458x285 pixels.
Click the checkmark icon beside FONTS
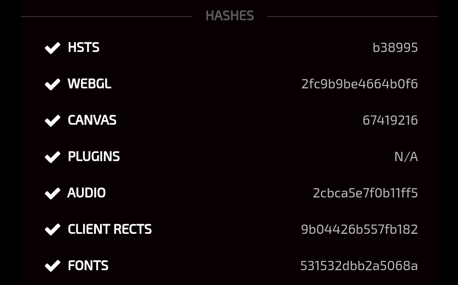53,266
